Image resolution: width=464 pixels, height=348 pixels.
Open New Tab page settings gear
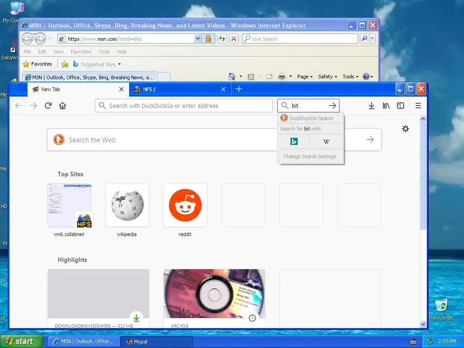click(406, 129)
